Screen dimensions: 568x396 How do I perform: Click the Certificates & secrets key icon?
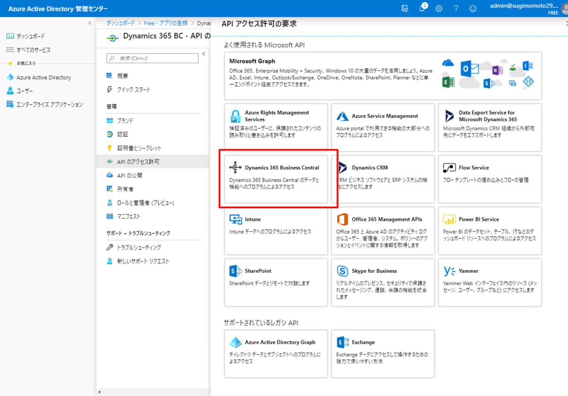pyautogui.click(x=110, y=148)
